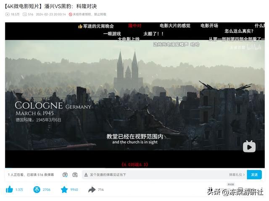This screenshot has height=201, width=269.
Task: Click the thumbs-up like icon
Action: pyautogui.click(x=9, y=189)
